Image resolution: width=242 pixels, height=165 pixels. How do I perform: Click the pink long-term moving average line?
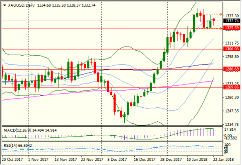[92, 91]
